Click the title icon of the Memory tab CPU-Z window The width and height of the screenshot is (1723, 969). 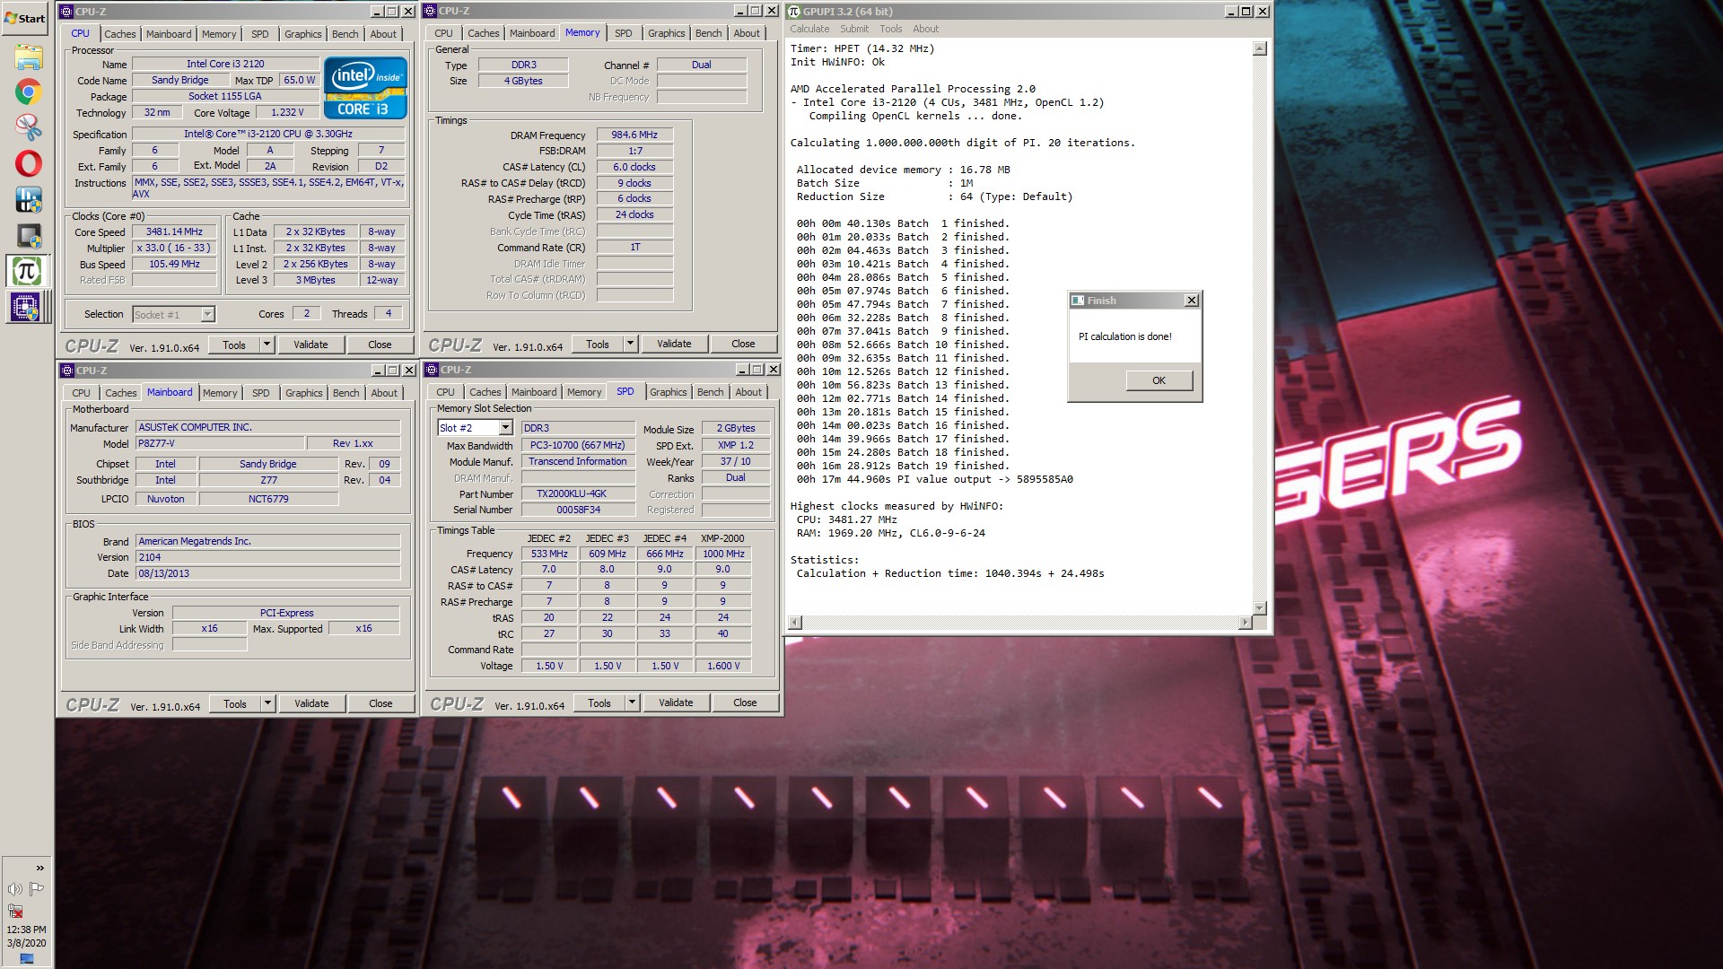[x=430, y=11]
